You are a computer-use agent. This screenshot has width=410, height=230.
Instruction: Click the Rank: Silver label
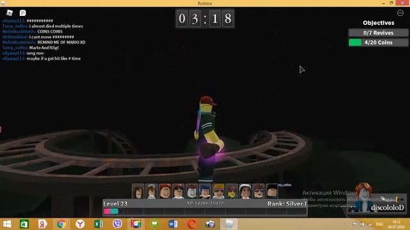pos(286,204)
